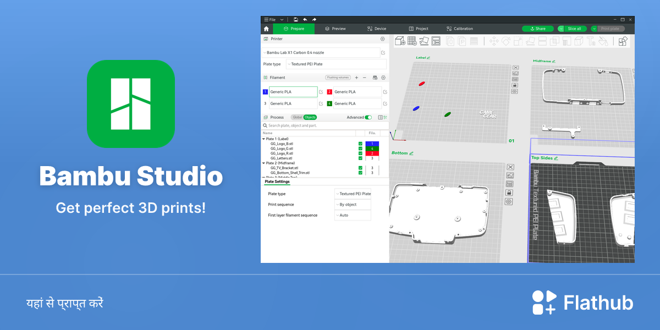Select the Objects process mode

pyautogui.click(x=310, y=117)
